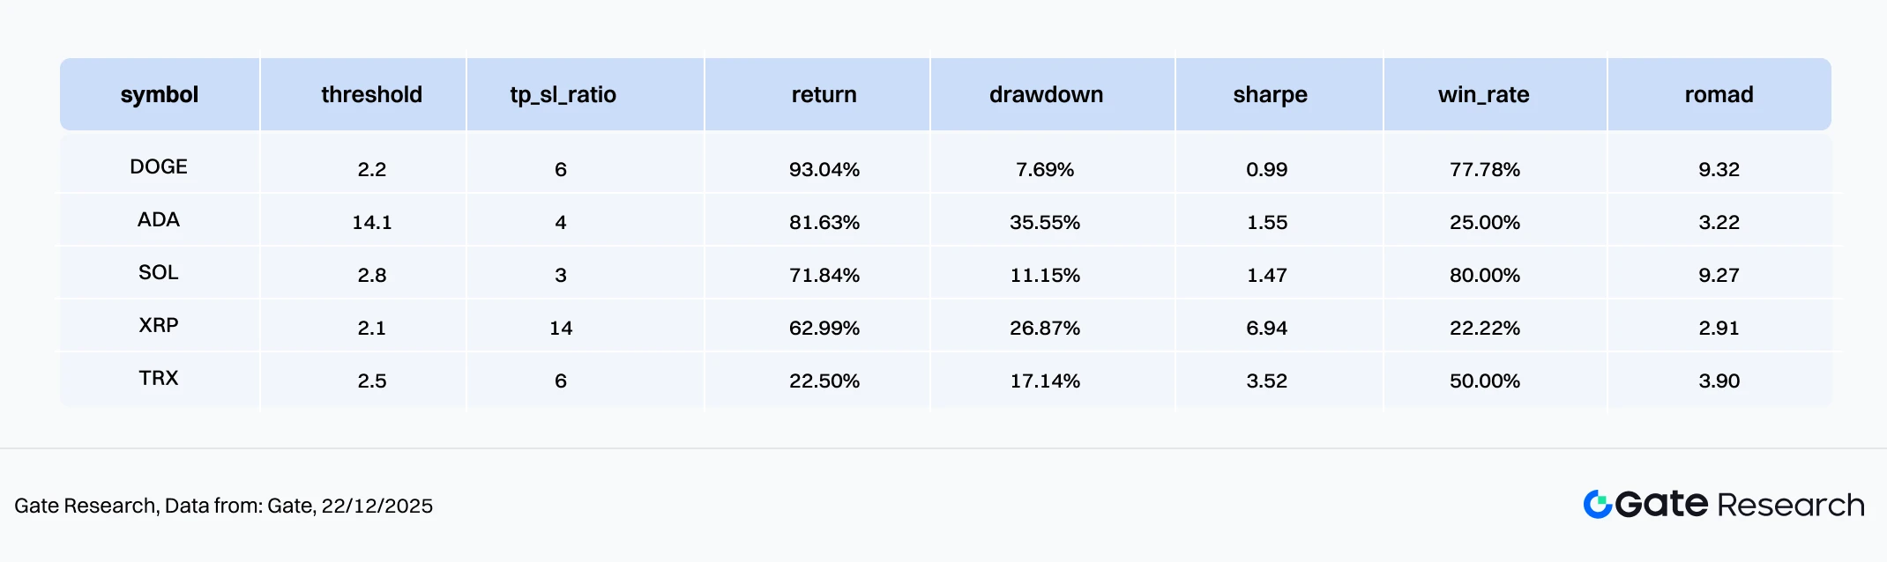Image resolution: width=1887 pixels, height=562 pixels.
Task: Select the SOL row label
Action: click(x=159, y=273)
